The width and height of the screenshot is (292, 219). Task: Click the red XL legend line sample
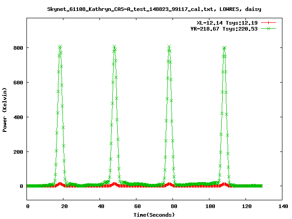(268, 23)
